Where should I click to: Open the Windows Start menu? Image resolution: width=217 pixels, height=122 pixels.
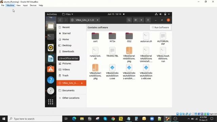pos(4,119)
